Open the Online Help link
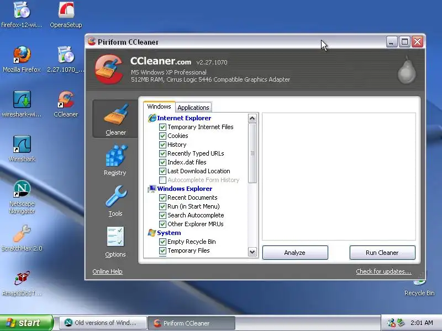This screenshot has width=442, height=331. click(107, 271)
